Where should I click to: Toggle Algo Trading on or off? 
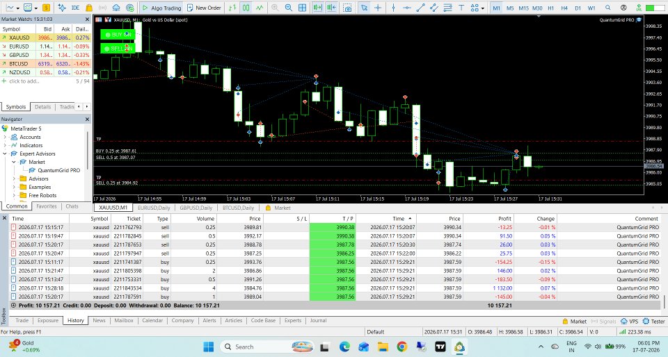pyautogui.click(x=162, y=8)
